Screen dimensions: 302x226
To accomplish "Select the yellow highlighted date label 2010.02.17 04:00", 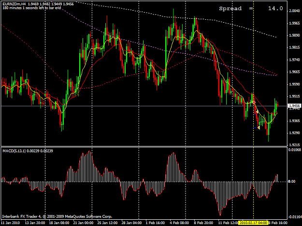I will coord(253,223).
